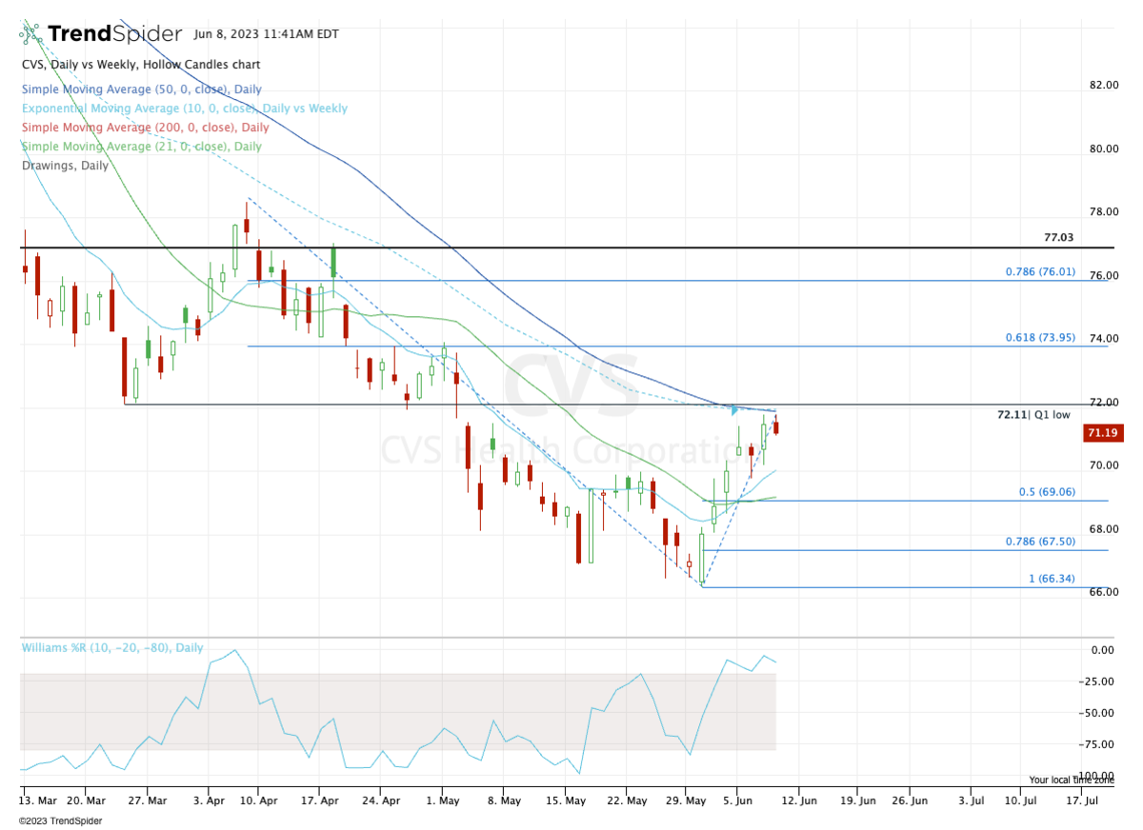Click the Exponential Moving Average (10) legend entry
The image size is (1143, 830).
pos(184,109)
